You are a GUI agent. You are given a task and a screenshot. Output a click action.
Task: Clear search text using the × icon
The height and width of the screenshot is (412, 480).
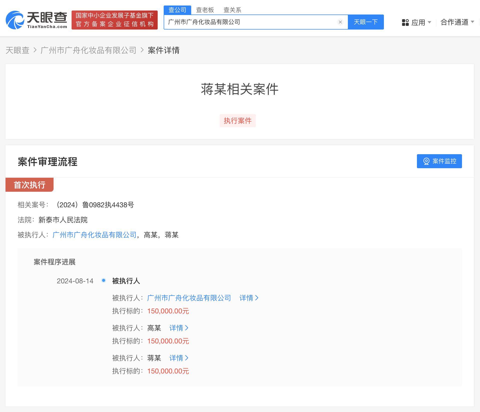tap(340, 22)
